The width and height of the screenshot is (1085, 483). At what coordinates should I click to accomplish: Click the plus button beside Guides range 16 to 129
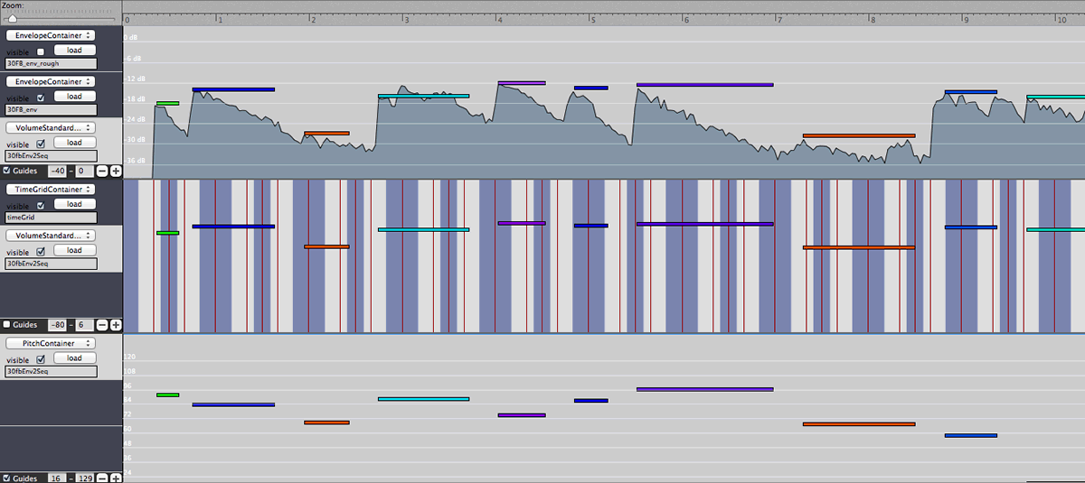pos(116,478)
